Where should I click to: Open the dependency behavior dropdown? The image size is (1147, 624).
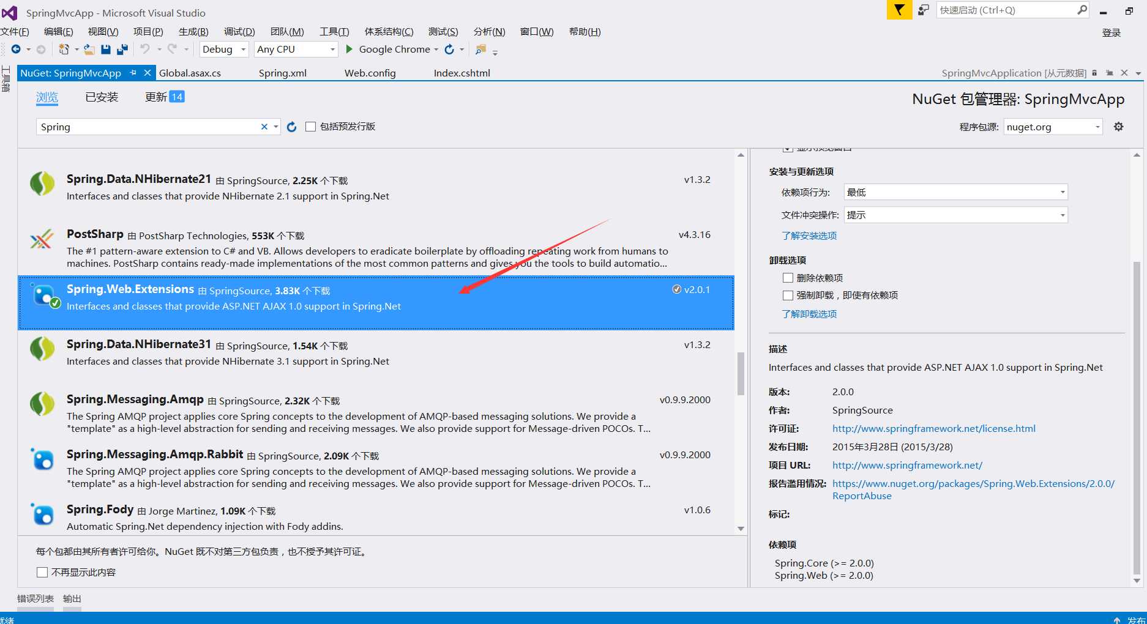coord(955,192)
